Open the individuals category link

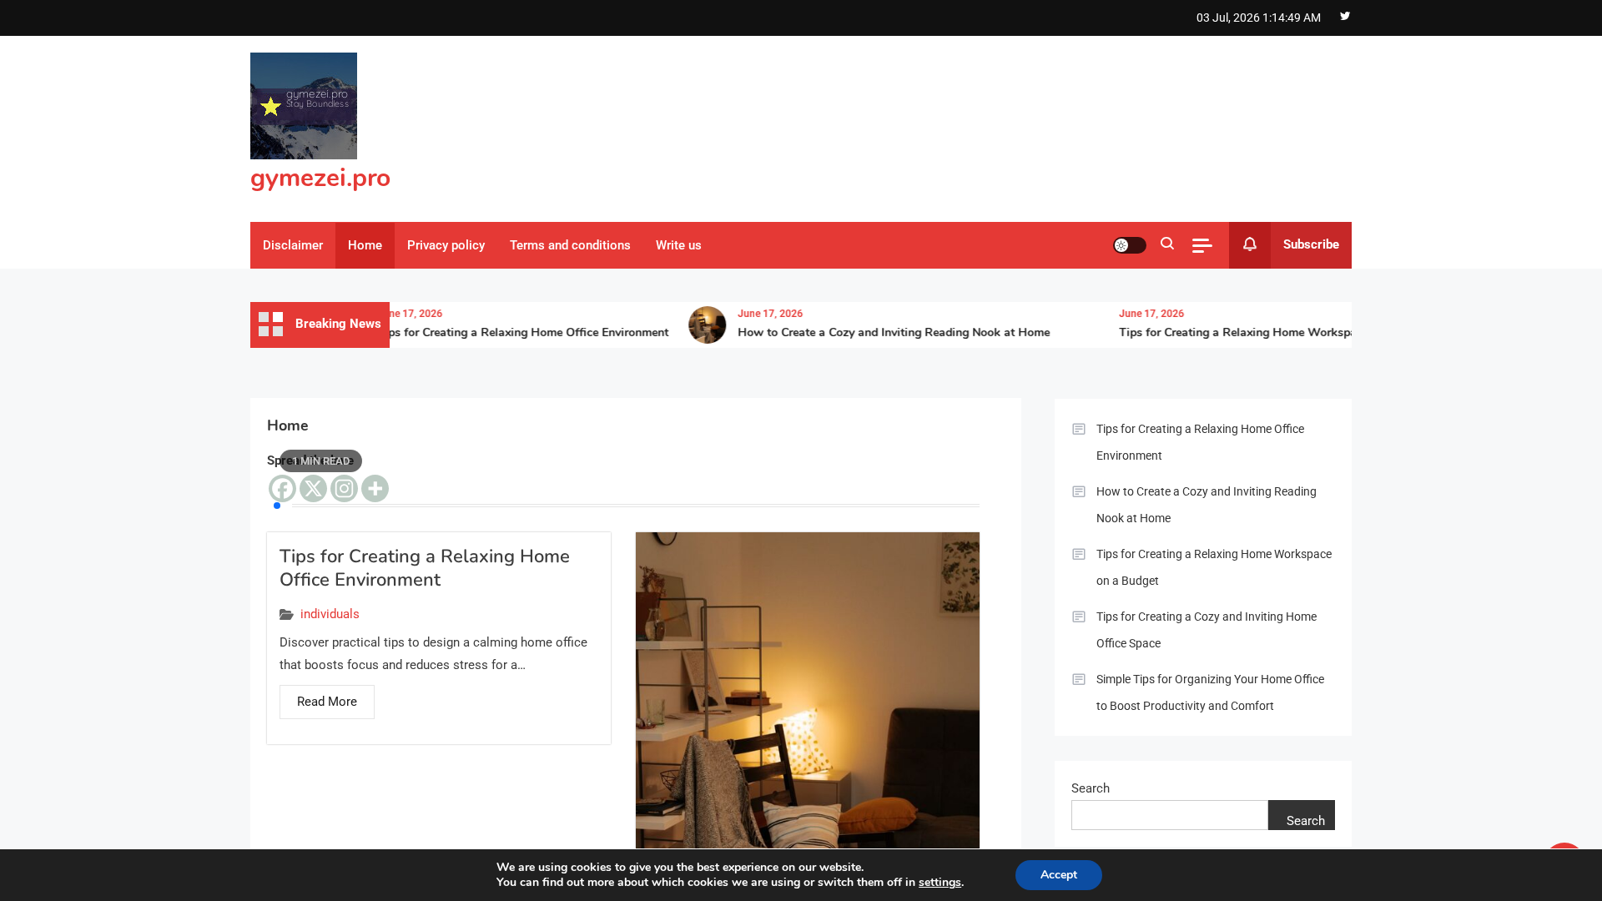[330, 614]
